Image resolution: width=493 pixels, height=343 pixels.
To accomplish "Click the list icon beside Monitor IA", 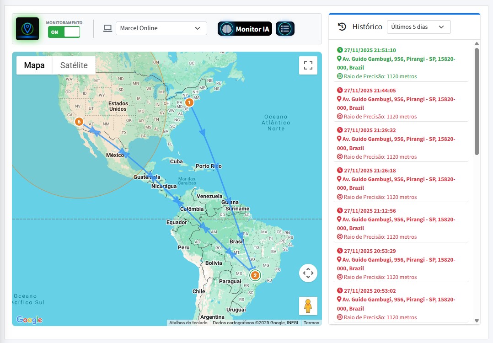I will click(284, 28).
